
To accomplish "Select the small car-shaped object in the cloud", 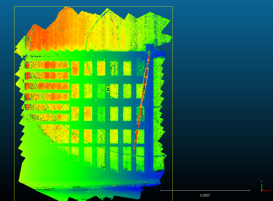I will pyautogui.click(x=108, y=88).
